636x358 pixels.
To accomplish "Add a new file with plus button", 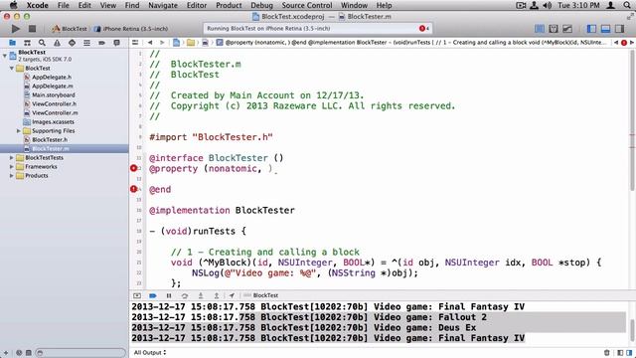I will coord(6,353).
